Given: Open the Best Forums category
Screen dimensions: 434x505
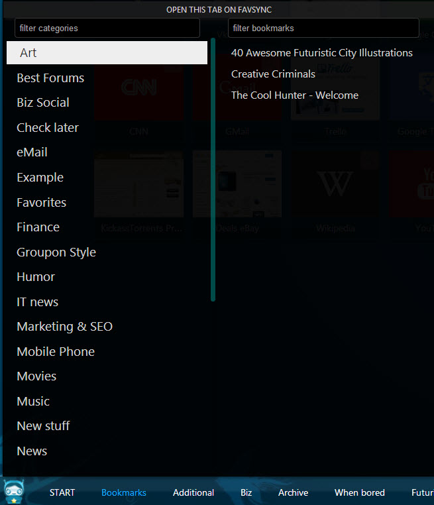Looking at the screenshot, I should (50, 78).
